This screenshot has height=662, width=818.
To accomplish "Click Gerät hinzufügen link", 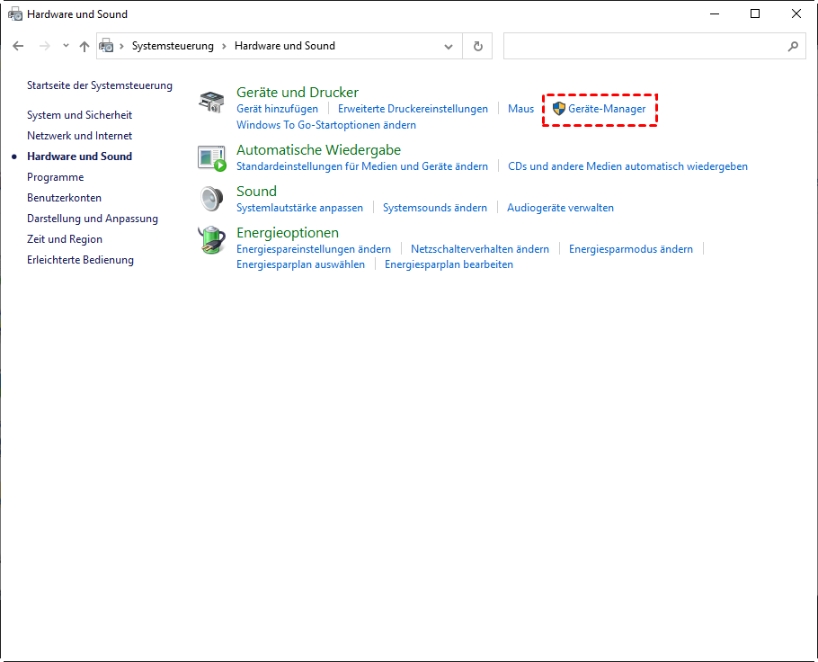I will pyautogui.click(x=277, y=109).
